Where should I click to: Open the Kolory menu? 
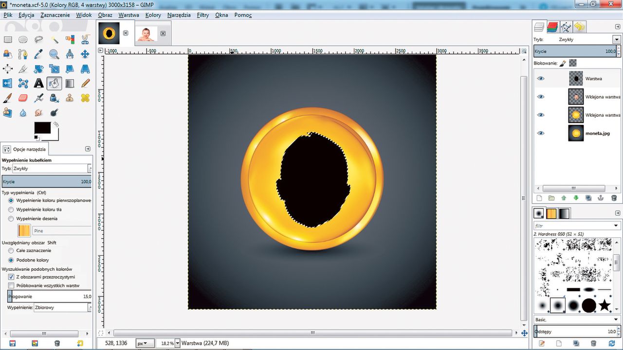click(x=153, y=15)
